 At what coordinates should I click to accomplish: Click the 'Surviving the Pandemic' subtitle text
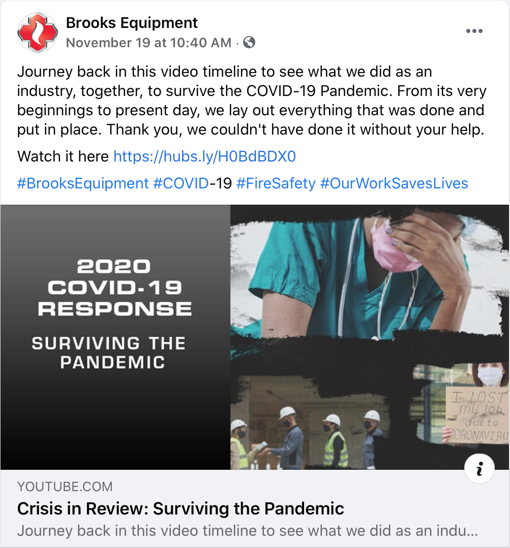click(109, 352)
